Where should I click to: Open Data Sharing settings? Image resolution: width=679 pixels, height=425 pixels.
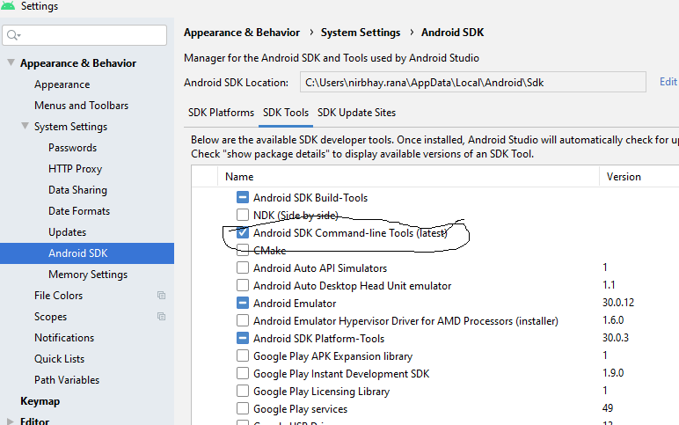[x=77, y=190]
